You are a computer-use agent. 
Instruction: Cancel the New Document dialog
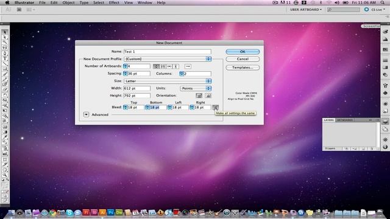click(x=243, y=59)
